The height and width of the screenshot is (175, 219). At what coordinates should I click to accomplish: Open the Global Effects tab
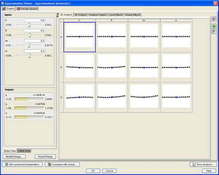(133, 15)
